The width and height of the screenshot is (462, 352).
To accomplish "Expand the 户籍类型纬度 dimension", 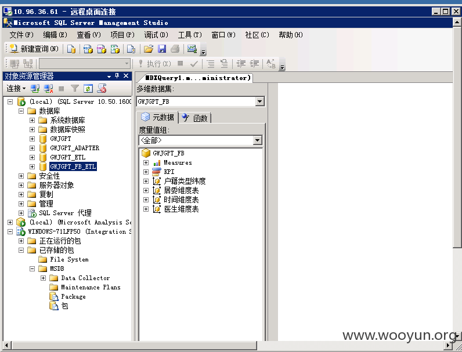I will click(x=146, y=181).
